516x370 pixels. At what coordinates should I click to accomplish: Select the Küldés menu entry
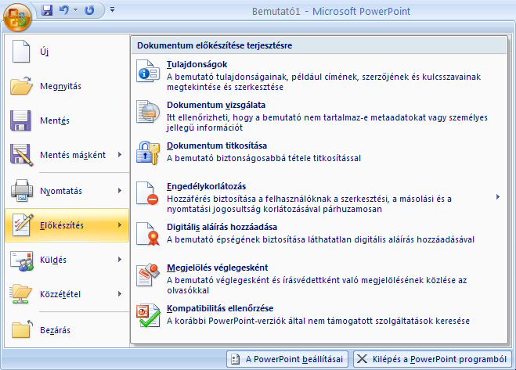(x=67, y=260)
